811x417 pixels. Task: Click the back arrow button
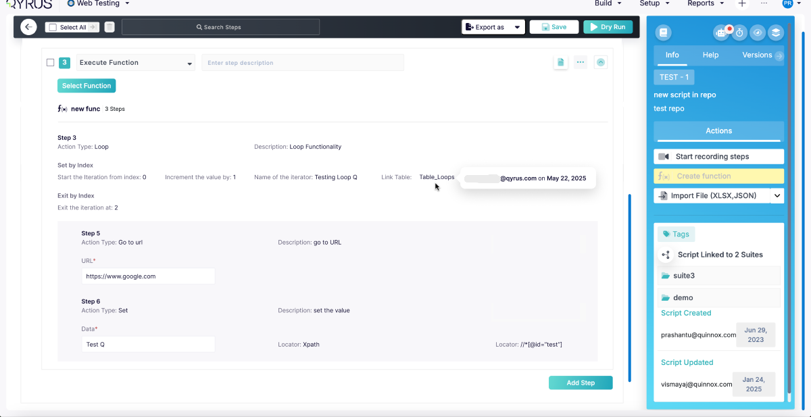tap(28, 27)
